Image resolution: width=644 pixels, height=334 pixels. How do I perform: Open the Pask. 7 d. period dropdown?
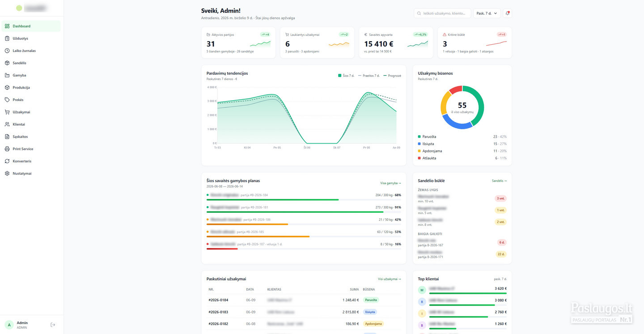pyautogui.click(x=487, y=13)
